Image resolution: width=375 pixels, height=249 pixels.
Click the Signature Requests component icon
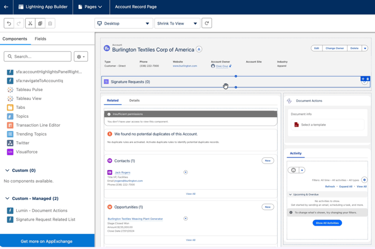(x=106, y=82)
